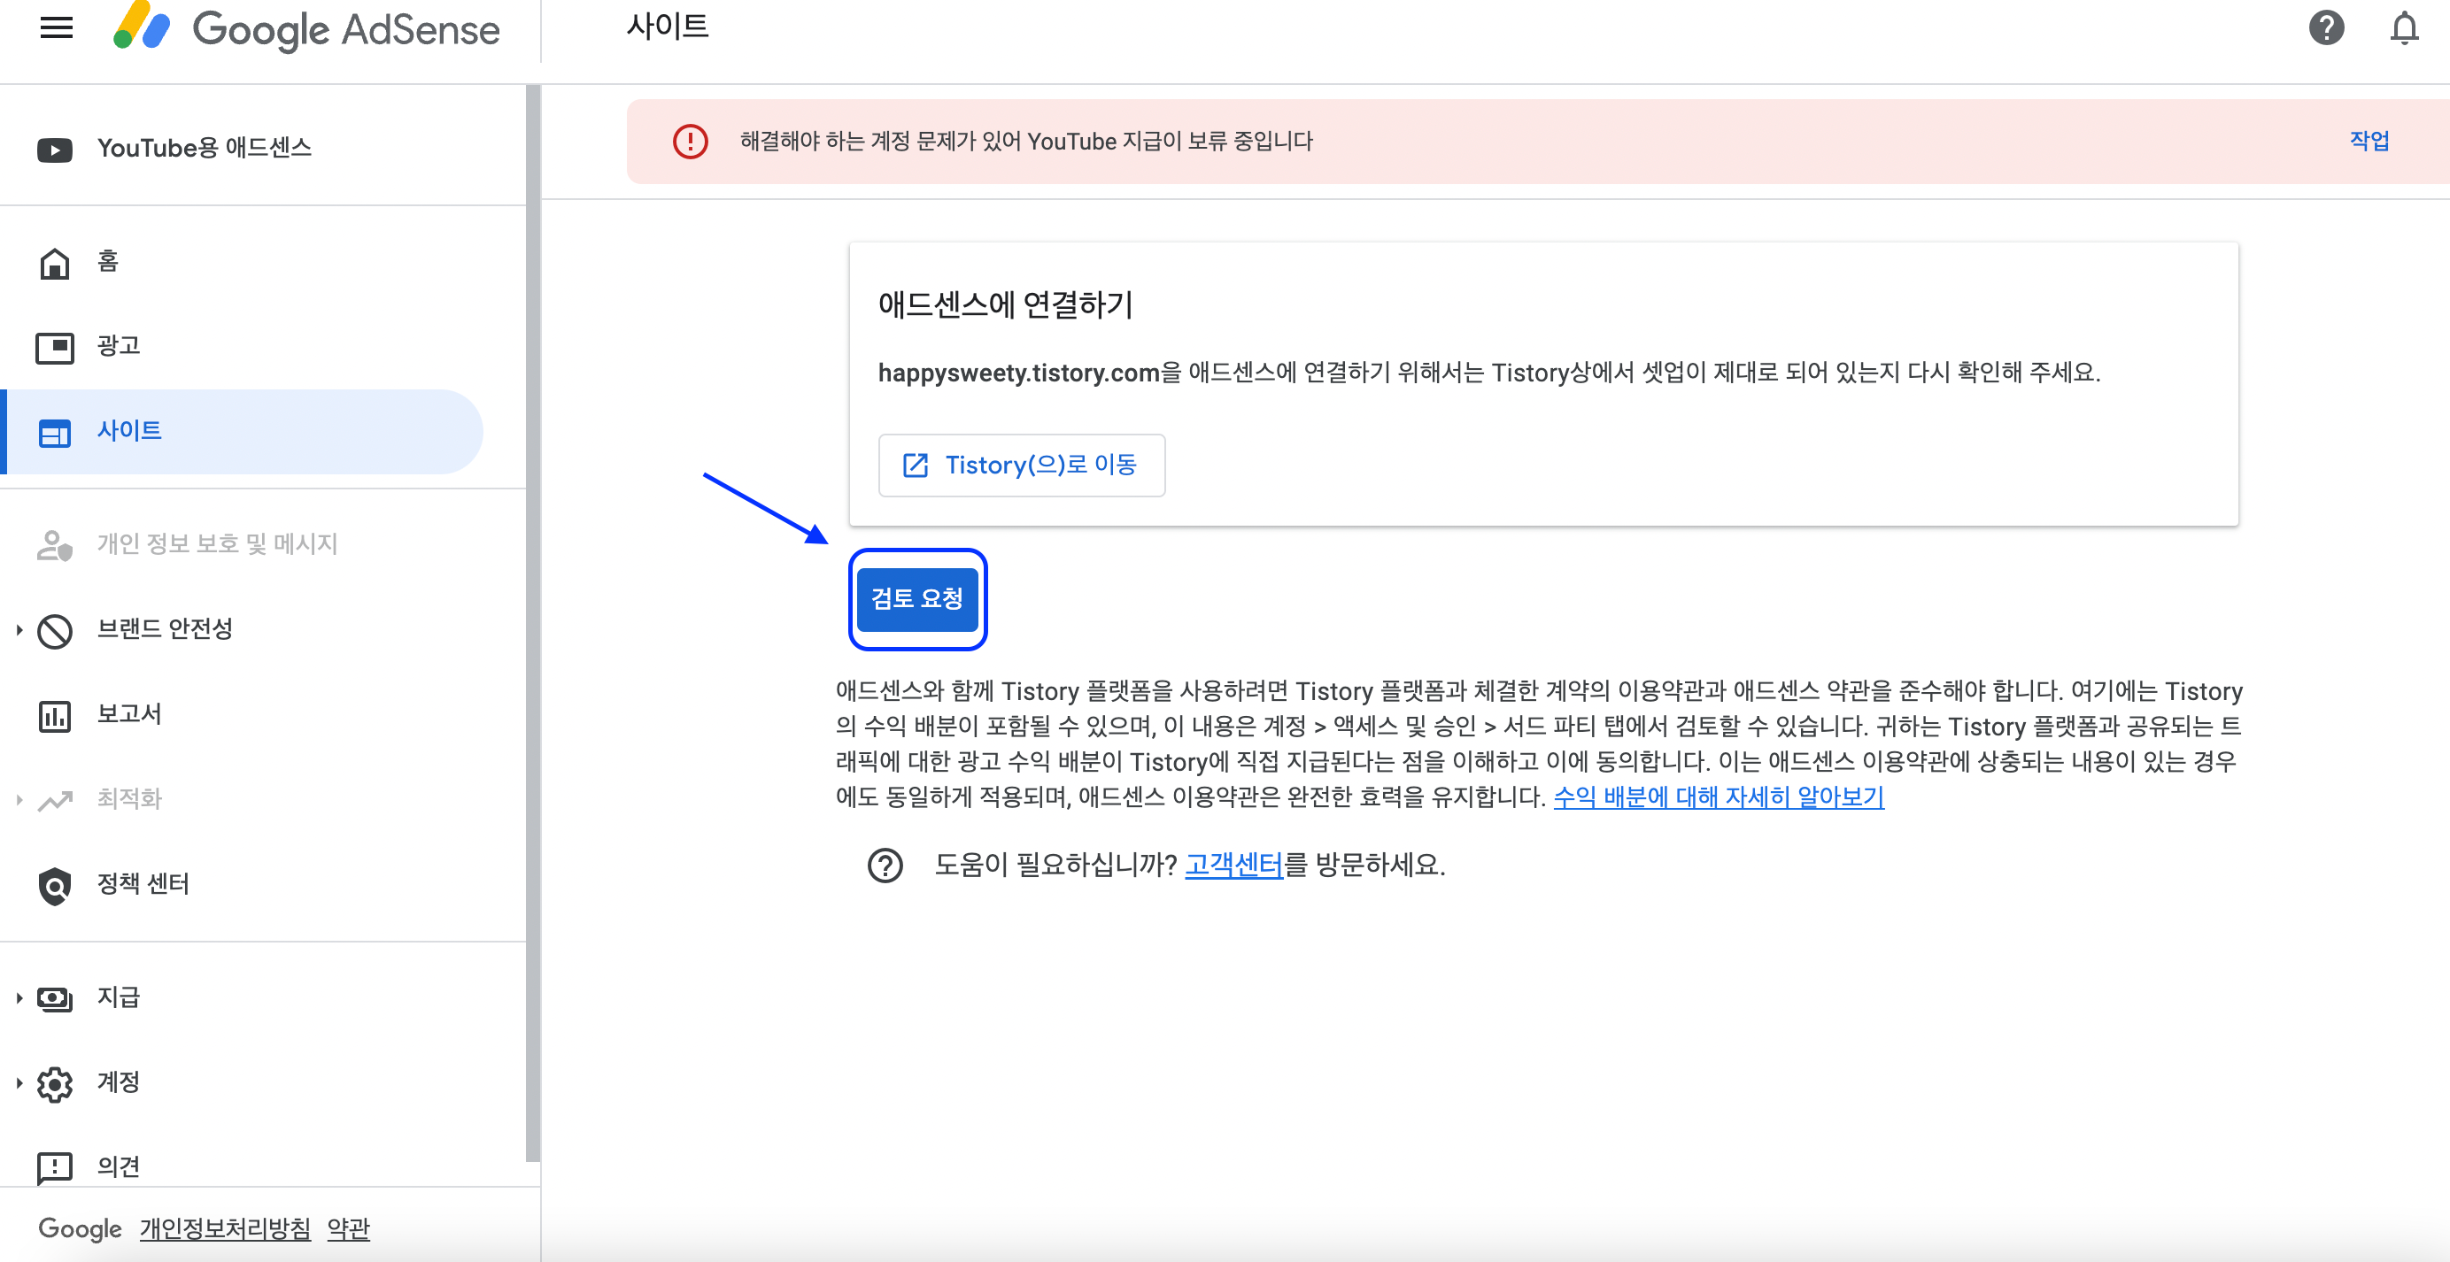Click the YouTube play icon in sidebar
Viewport: 2450px width, 1262px height.
54,150
